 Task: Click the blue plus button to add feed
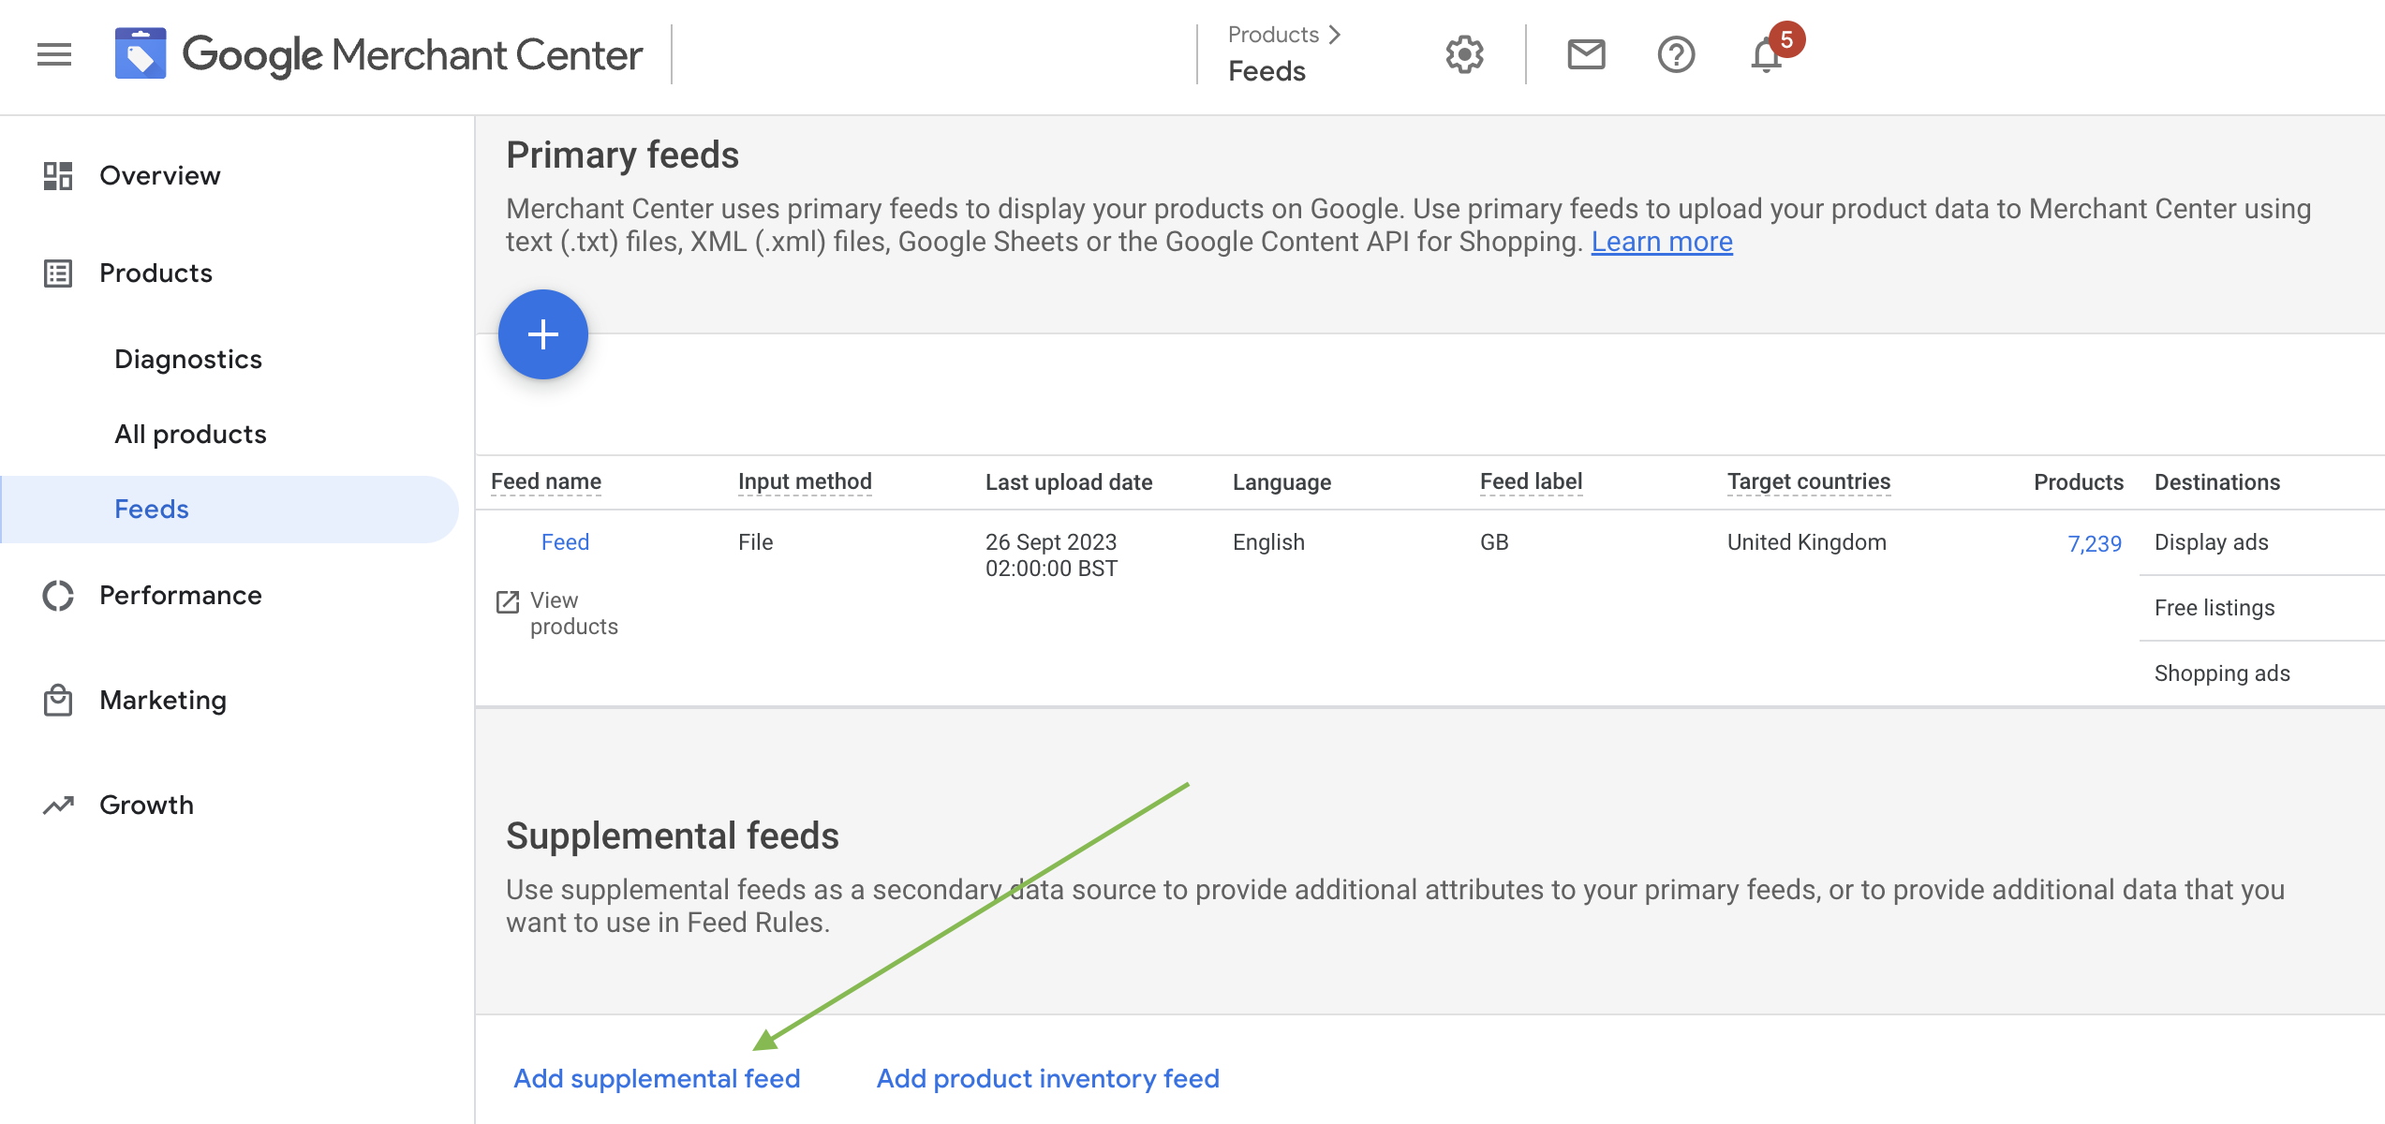(x=543, y=333)
